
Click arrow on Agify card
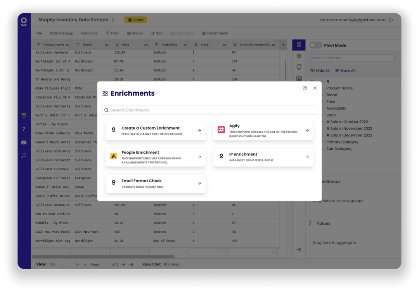click(307, 130)
